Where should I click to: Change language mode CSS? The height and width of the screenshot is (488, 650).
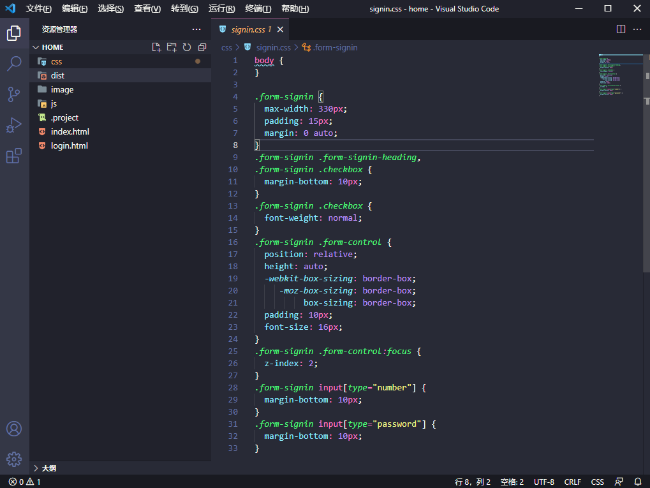pos(597,482)
